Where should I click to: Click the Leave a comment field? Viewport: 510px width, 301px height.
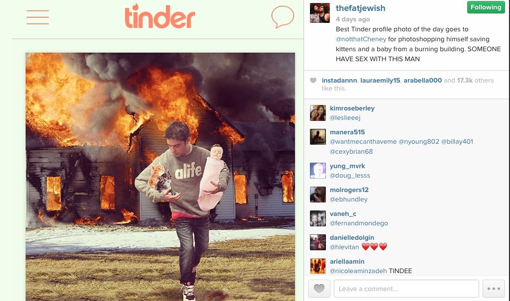coord(406,289)
